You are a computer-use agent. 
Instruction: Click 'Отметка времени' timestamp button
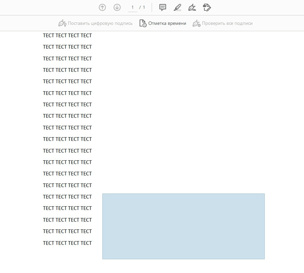point(162,23)
